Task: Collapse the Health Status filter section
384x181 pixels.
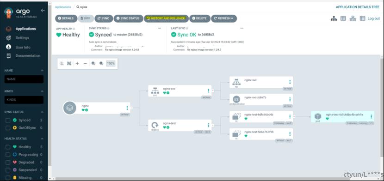Action: (42, 139)
